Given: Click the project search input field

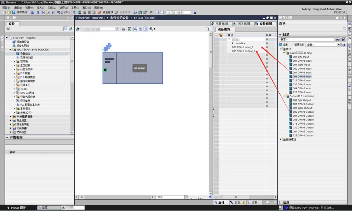Looking at the screenshot, I should click(x=178, y=13).
